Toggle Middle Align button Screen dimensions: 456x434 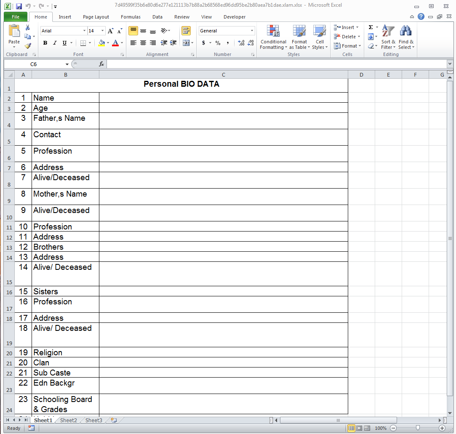[143, 31]
